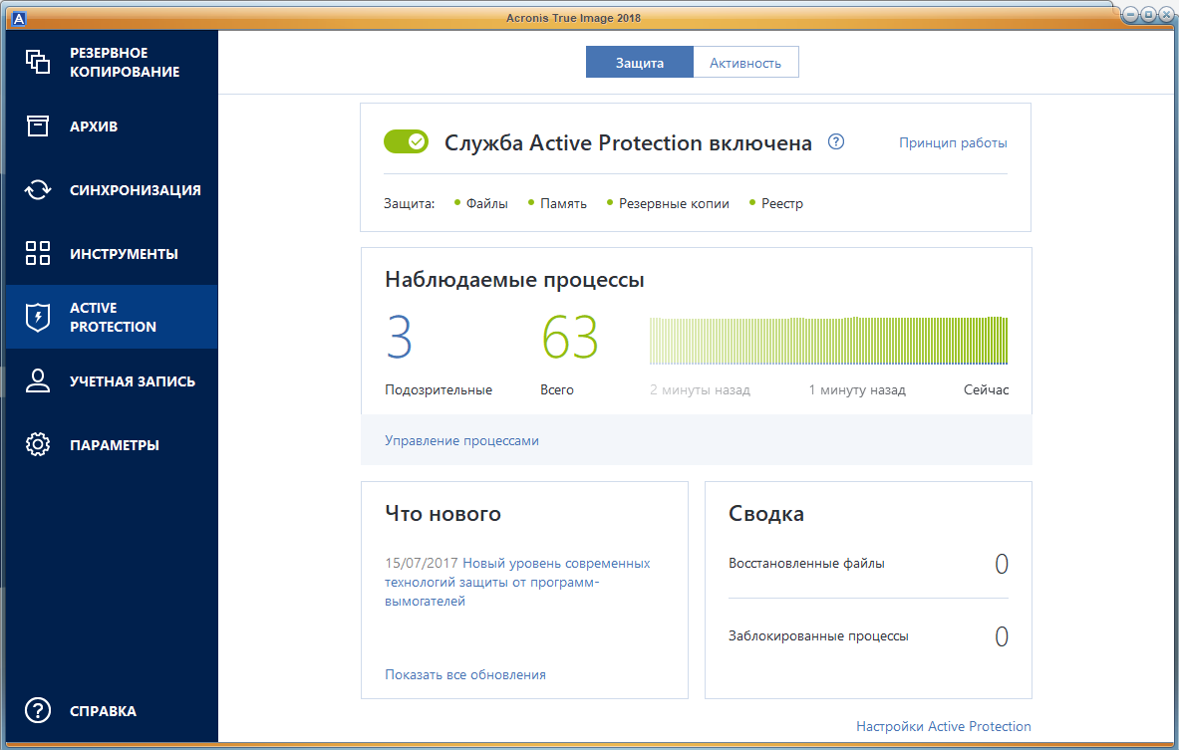Click the help icon beside Active Protection title
The image size is (1179, 750).
tap(836, 141)
